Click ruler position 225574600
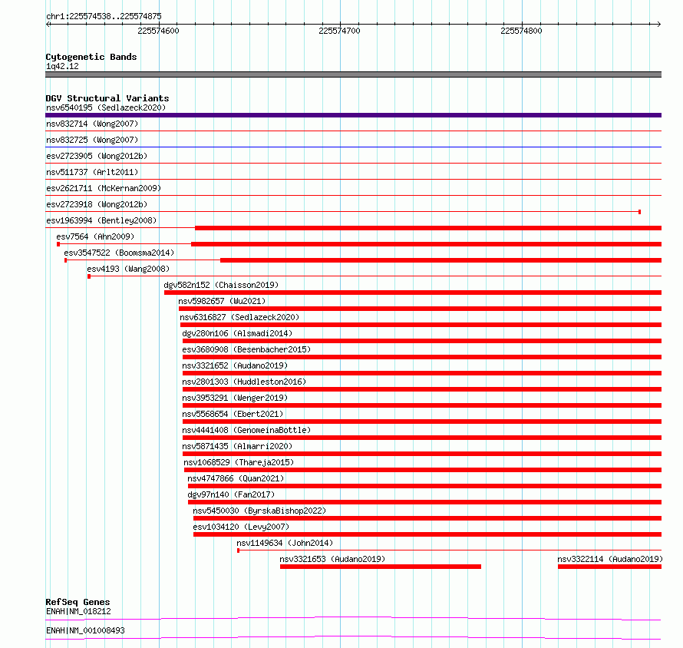683x648 pixels. click(158, 31)
